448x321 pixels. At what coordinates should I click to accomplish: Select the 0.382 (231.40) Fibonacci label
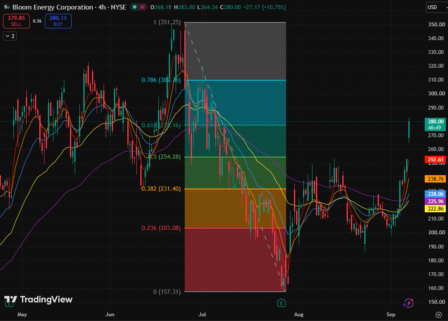click(161, 189)
